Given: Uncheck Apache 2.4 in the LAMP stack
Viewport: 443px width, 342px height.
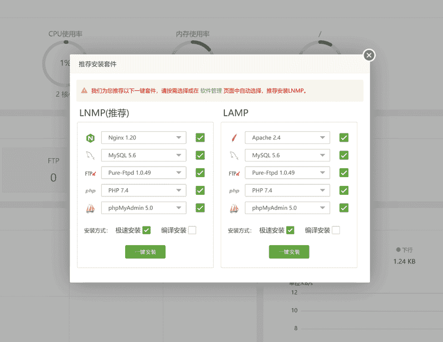Looking at the screenshot, I should 344,138.
